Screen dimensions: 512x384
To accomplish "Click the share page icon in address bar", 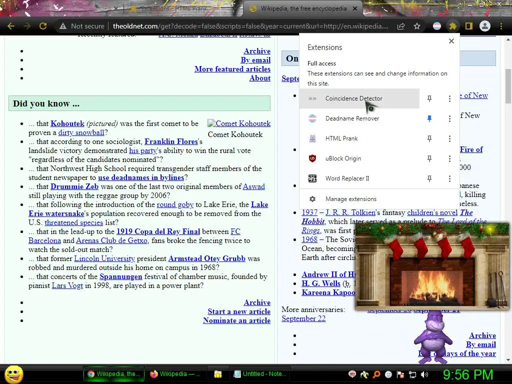I will pyautogui.click(x=401, y=26).
